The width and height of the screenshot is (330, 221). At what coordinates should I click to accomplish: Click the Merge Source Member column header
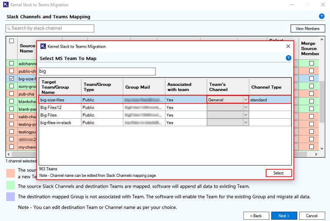coord(309,49)
